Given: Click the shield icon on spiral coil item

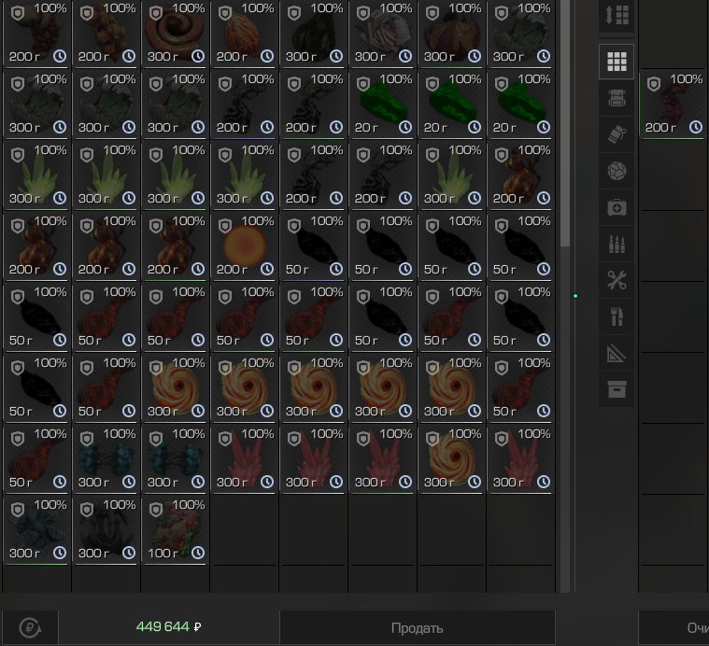Looking at the screenshot, I should coord(156,14).
